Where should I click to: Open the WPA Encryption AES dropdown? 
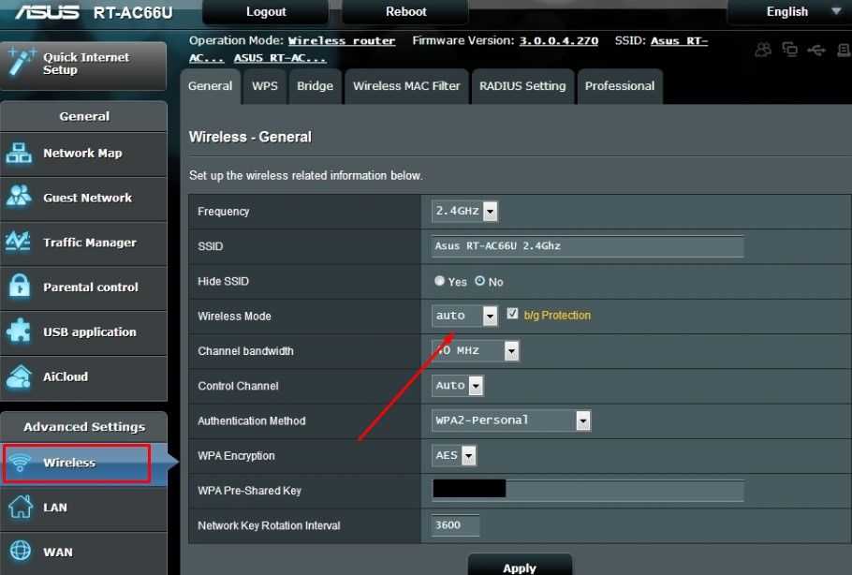pyautogui.click(x=455, y=456)
